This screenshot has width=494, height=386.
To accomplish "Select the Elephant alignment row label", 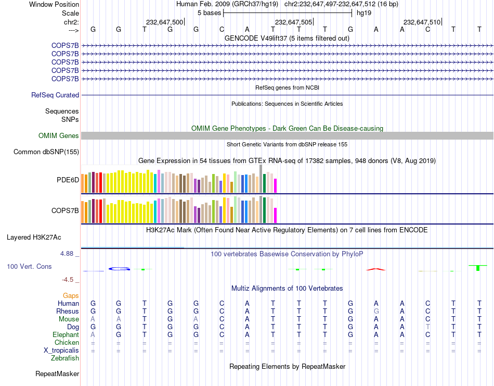I will (66, 334).
